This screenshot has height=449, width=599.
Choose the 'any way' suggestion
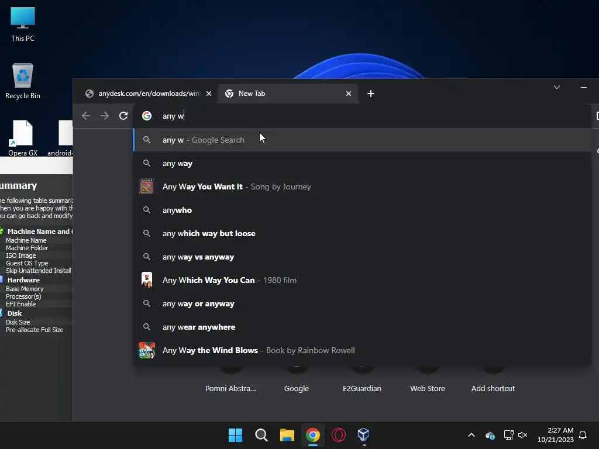tap(362, 164)
